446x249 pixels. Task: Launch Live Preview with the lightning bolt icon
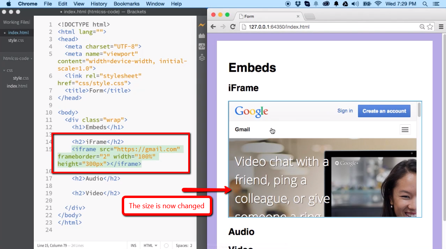click(x=202, y=25)
